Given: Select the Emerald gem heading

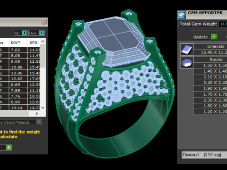Looking at the screenshot, I should (210, 46).
